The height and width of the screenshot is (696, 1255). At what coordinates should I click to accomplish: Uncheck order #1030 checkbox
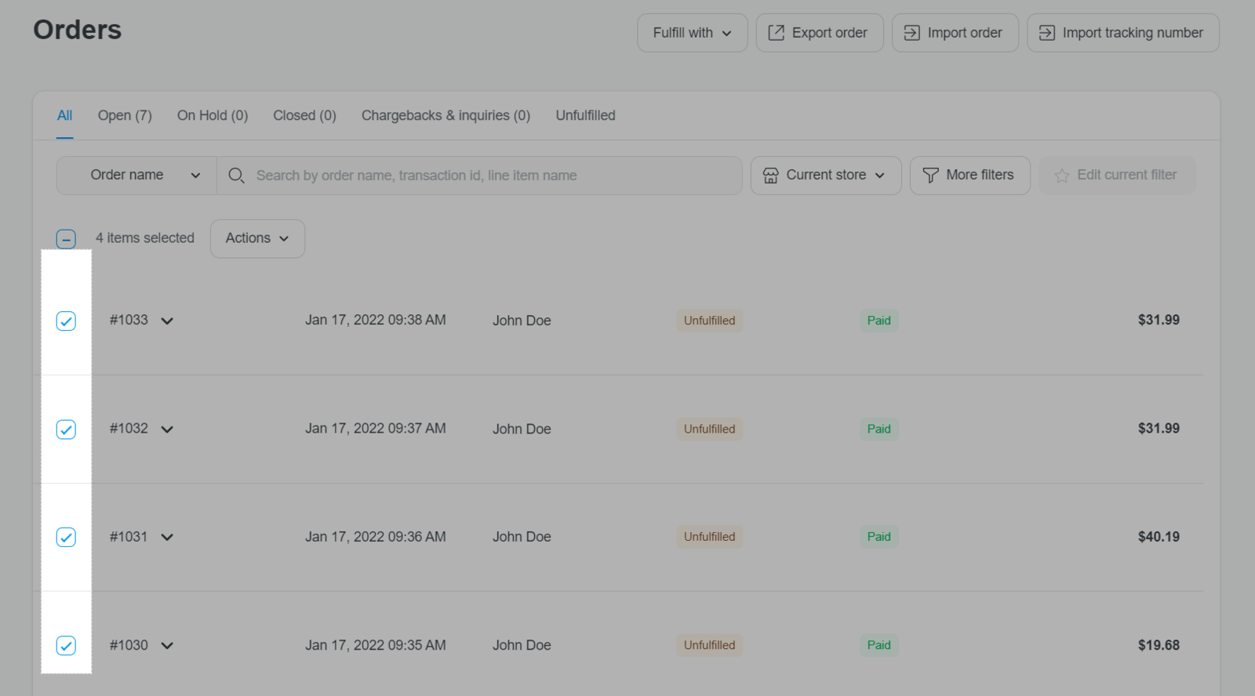pyautogui.click(x=66, y=645)
